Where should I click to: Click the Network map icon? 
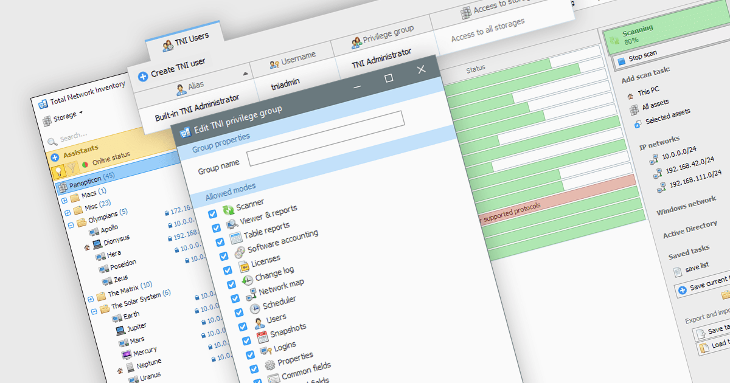(251, 295)
